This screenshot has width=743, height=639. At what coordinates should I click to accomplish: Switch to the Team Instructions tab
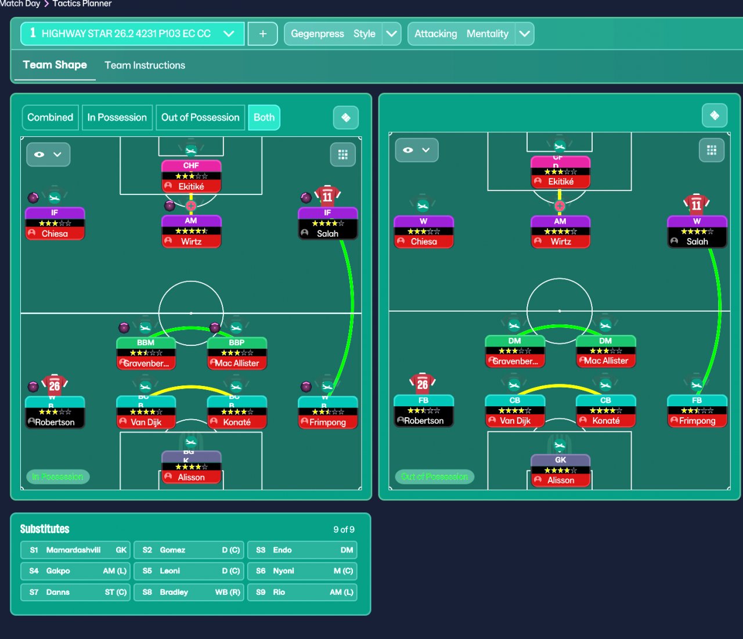pyautogui.click(x=145, y=65)
